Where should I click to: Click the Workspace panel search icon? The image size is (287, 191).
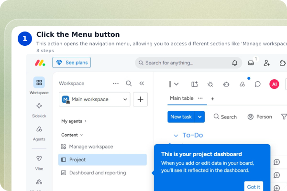coord(129,84)
